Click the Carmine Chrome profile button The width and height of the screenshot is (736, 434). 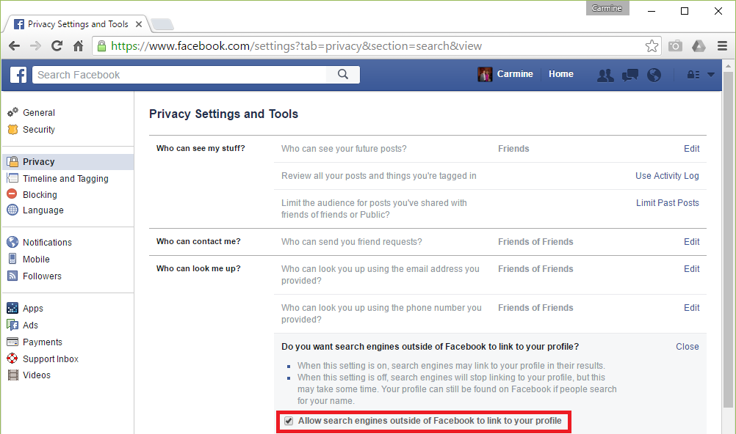click(x=607, y=8)
